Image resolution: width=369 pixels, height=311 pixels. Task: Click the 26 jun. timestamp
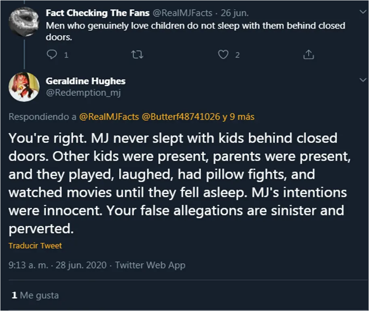coord(235,13)
